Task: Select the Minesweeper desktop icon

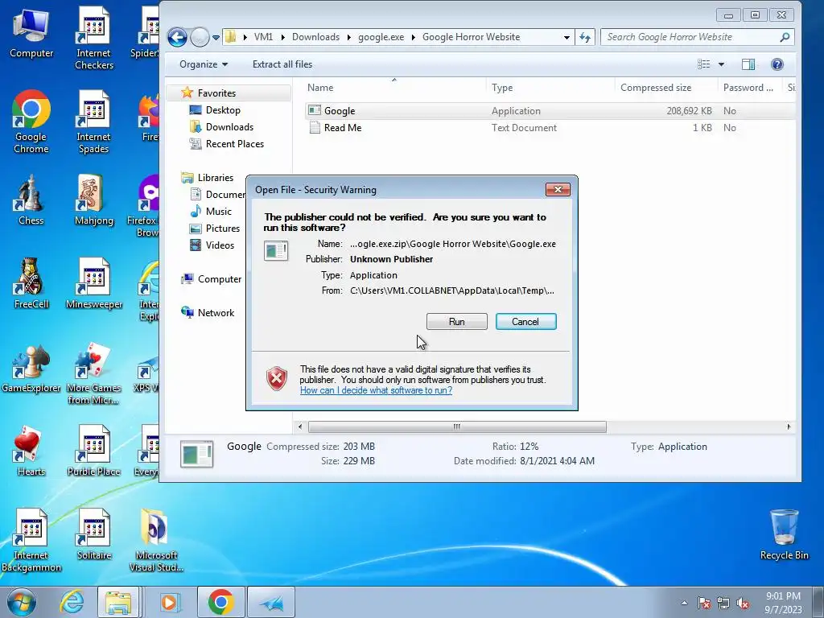Action: click(x=94, y=284)
